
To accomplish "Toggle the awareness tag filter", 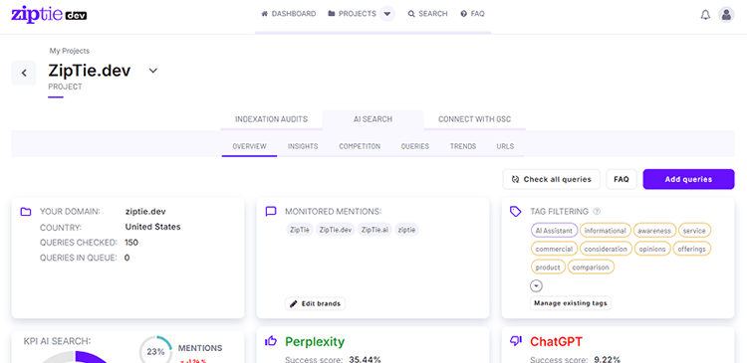I will (x=654, y=231).
